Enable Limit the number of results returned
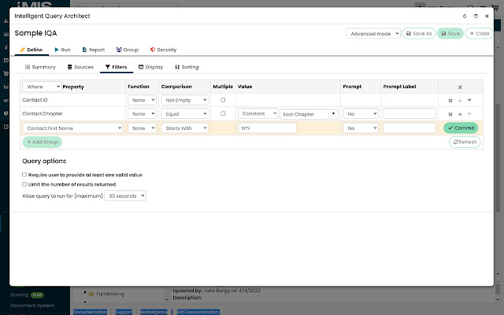 click(x=24, y=184)
